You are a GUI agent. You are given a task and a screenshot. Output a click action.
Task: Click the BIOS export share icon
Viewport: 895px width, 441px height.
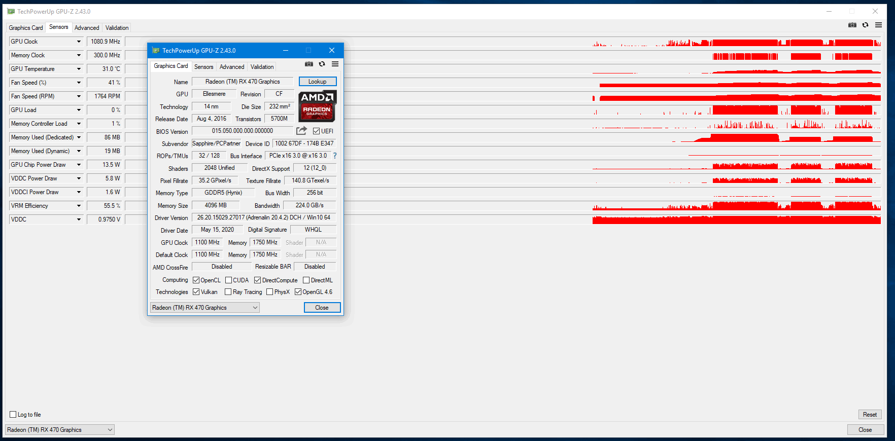[x=301, y=131]
